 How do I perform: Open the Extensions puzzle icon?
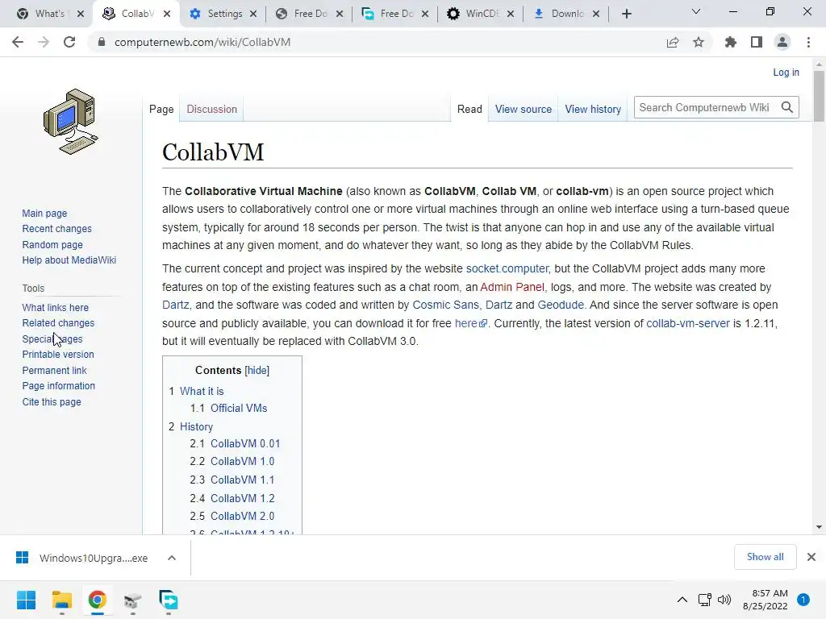pos(731,42)
